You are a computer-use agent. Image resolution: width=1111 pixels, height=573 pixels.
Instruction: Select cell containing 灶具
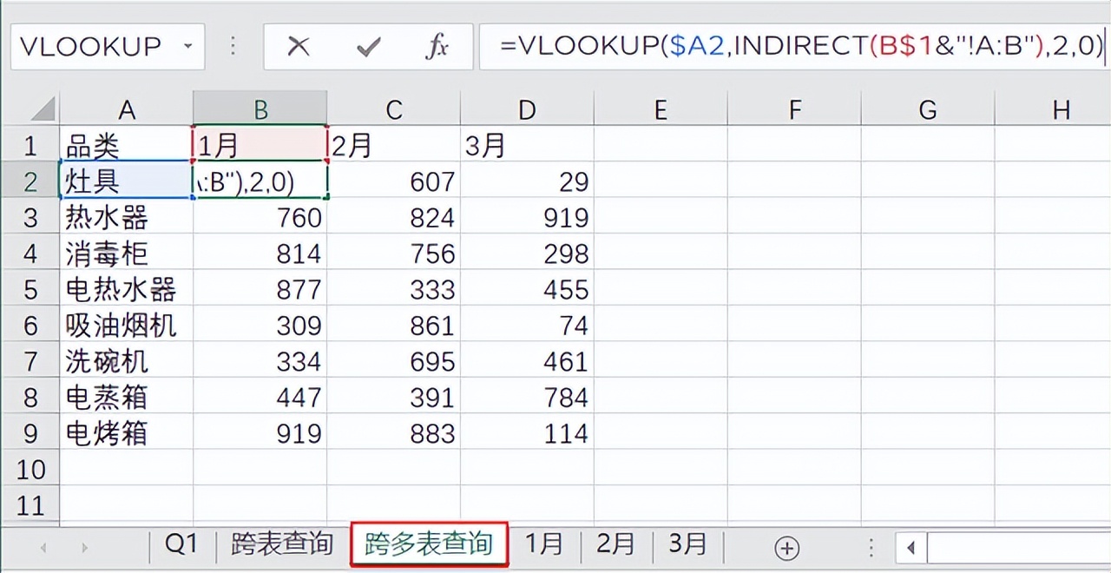[127, 181]
